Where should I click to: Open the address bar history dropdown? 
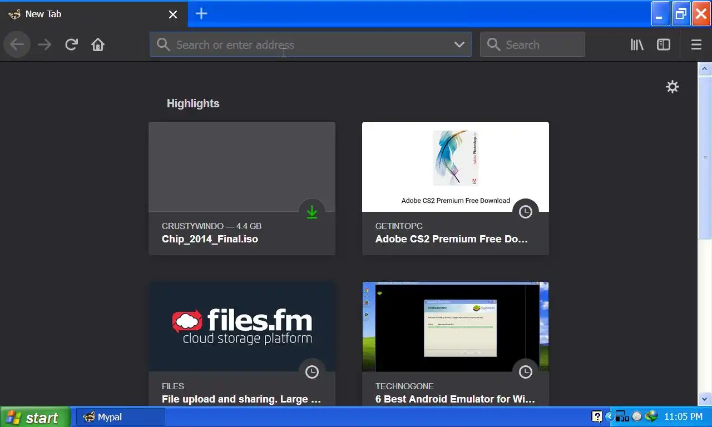pyautogui.click(x=459, y=44)
